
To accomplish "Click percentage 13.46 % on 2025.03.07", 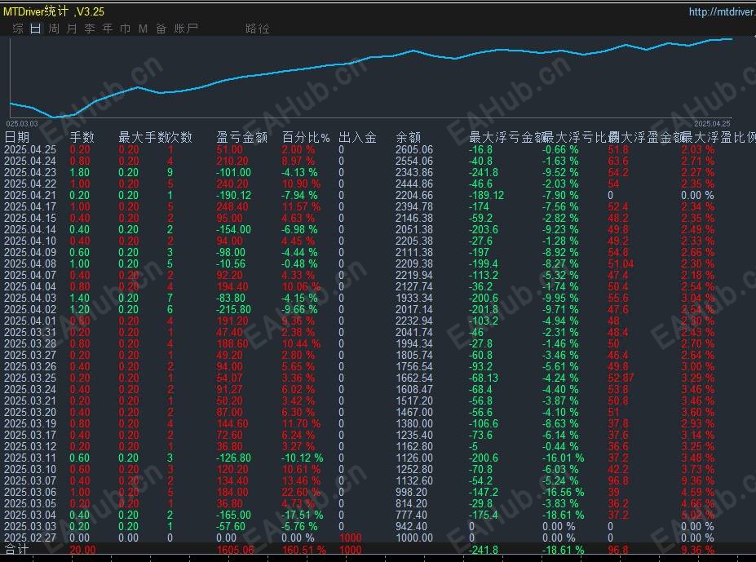I will [x=301, y=480].
